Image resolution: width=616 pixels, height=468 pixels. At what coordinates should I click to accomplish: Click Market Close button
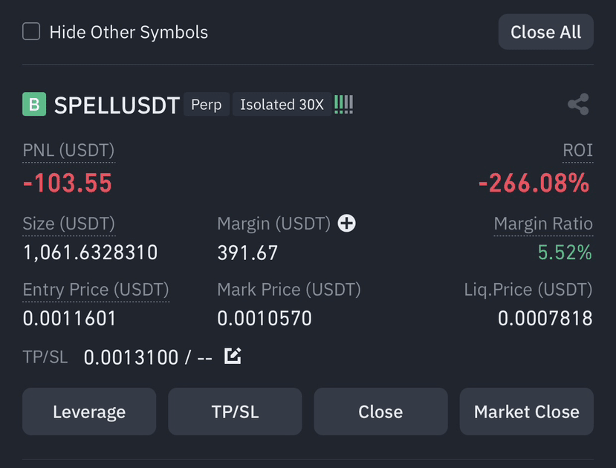526,412
